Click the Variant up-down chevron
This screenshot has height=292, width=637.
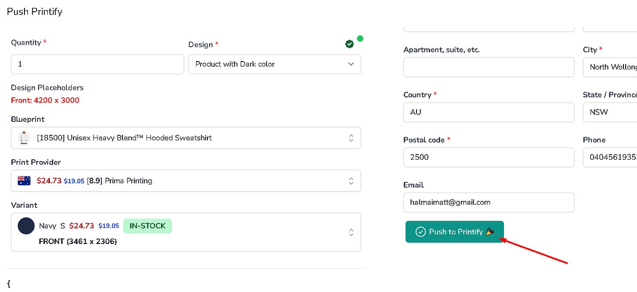(351, 232)
